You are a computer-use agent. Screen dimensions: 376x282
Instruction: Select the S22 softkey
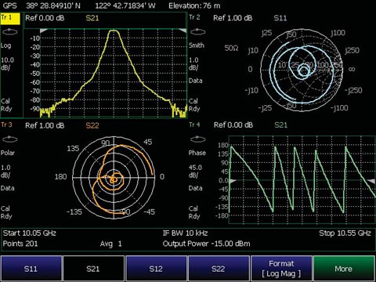[219, 269]
